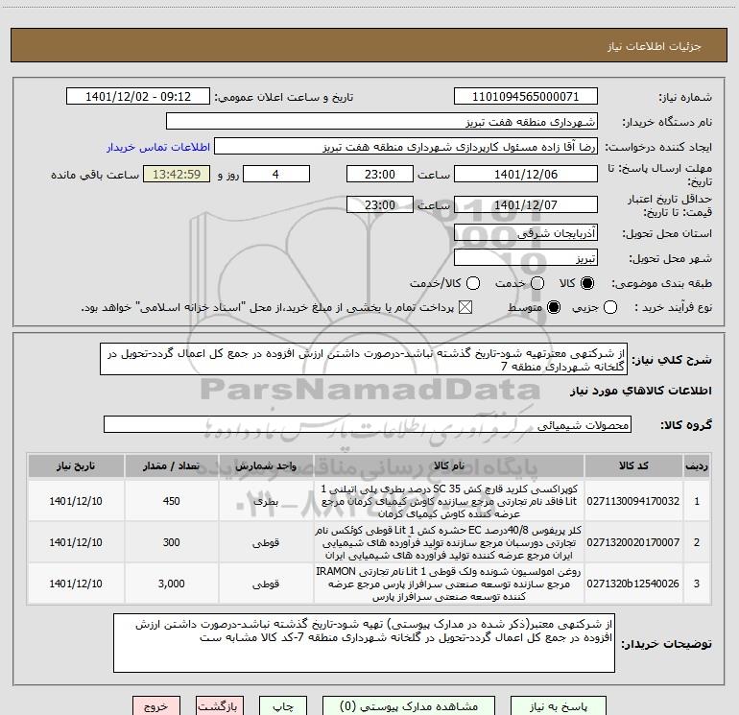The width and height of the screenshot is (739, 715).
Task: Click the کد کالا column header
Action: (633, 466)
